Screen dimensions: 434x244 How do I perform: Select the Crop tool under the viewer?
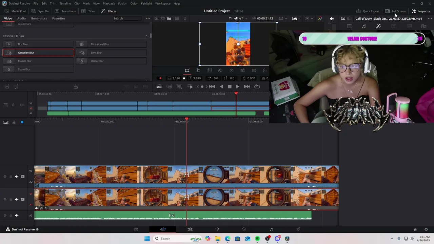point(198,70)
